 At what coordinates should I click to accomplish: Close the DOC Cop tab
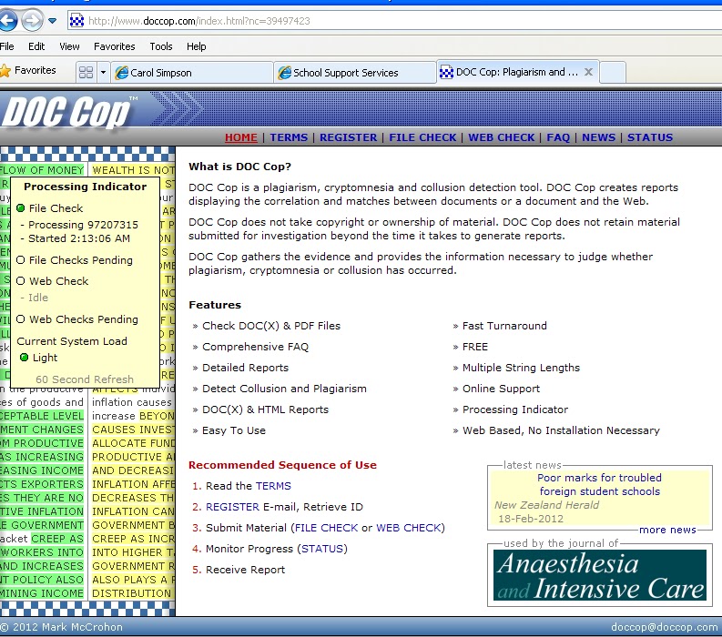[x=588, y=72]
